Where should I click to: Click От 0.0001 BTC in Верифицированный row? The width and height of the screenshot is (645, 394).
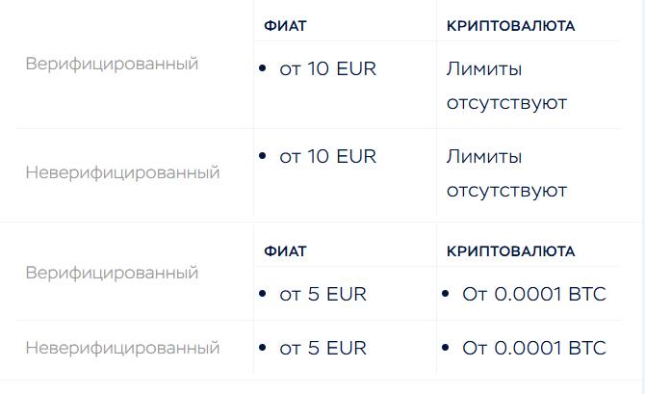tap(534, 294)
